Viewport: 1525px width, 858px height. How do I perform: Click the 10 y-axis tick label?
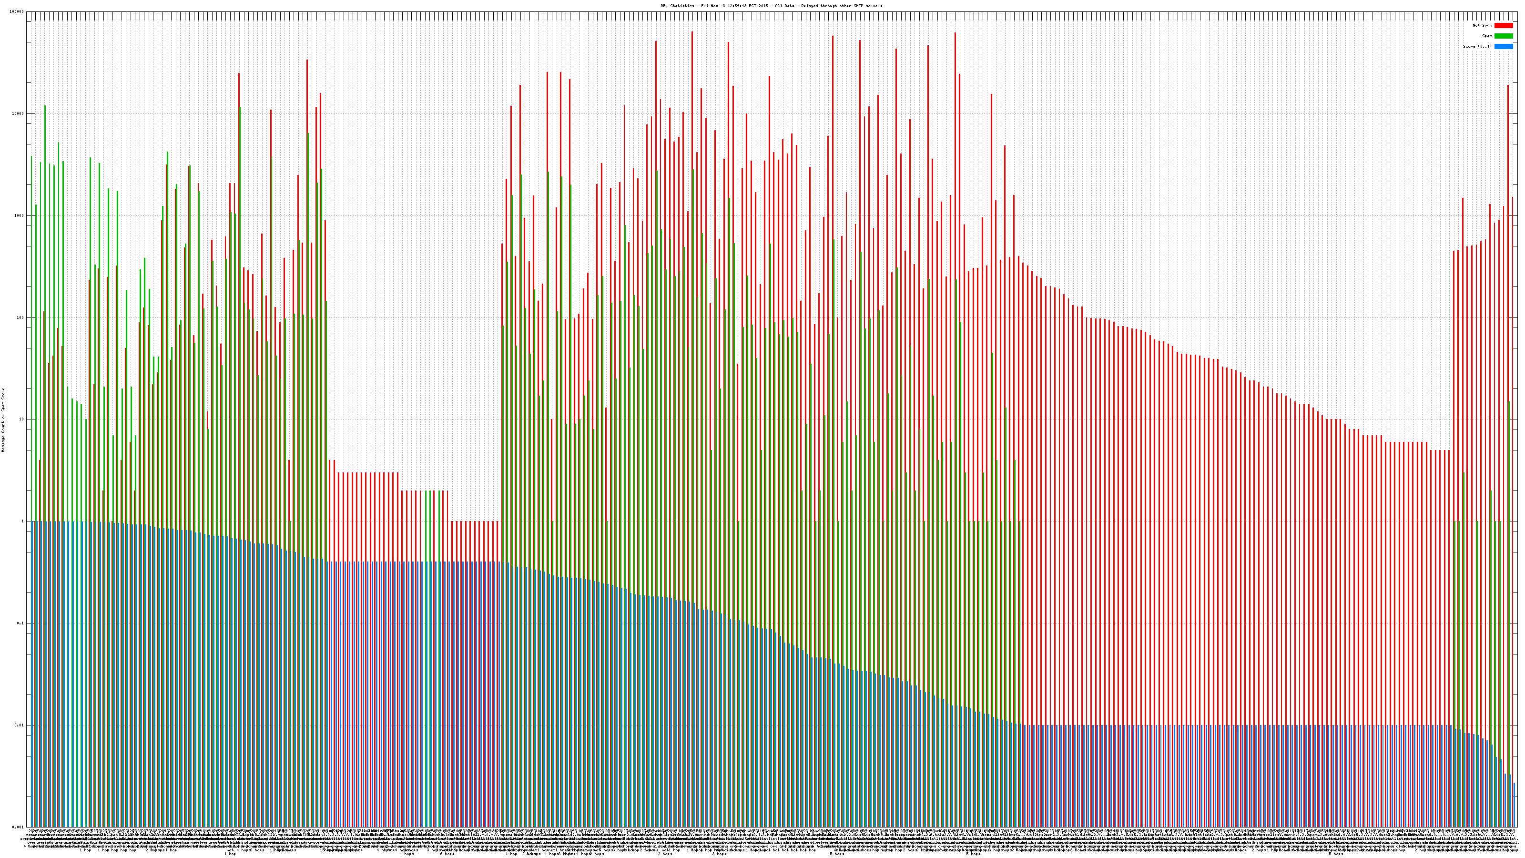tap(21, 419)
